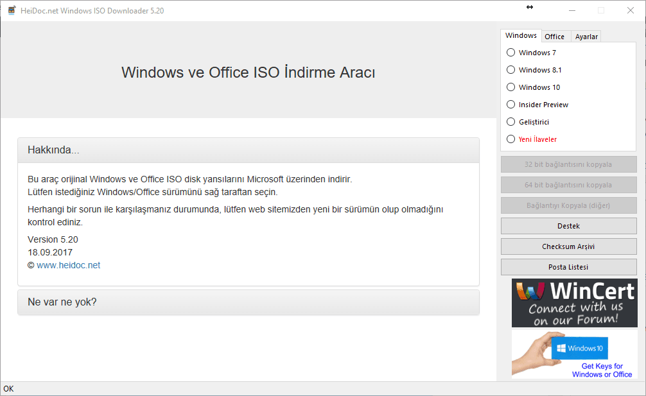Image resolution: width=646 pixels, height=396 pixels.
Task: Expand the Ne var ne yok? section
Action: click(x=249, y=302)
